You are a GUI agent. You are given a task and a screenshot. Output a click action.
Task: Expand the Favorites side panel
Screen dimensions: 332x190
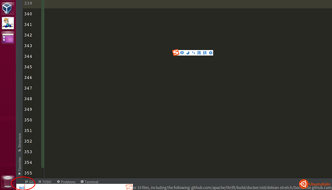tap(19, 166)
